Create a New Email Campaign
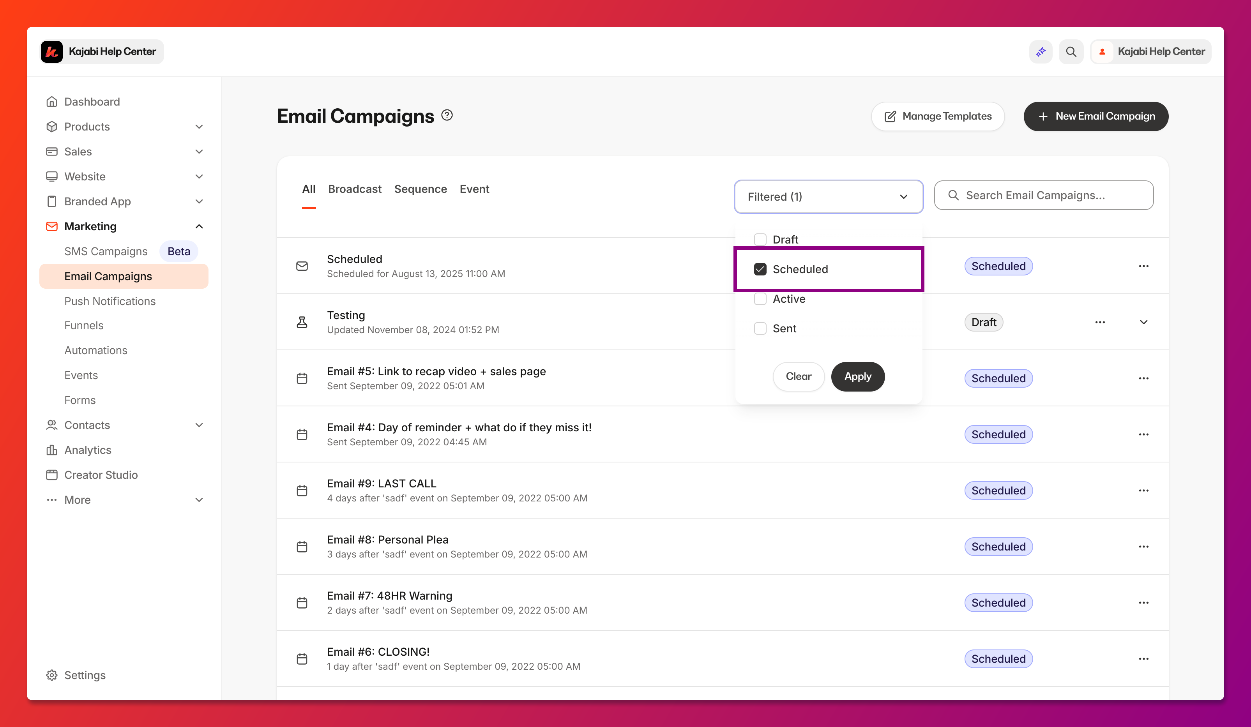The image size is (1251, 727). coord(1096,116)
